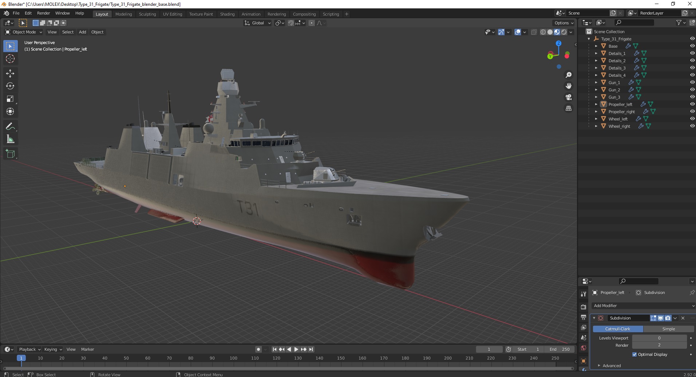The image size is (696, 377).
Task: Click the zoom view magnifier icon
Action: [x=569, y=75]
